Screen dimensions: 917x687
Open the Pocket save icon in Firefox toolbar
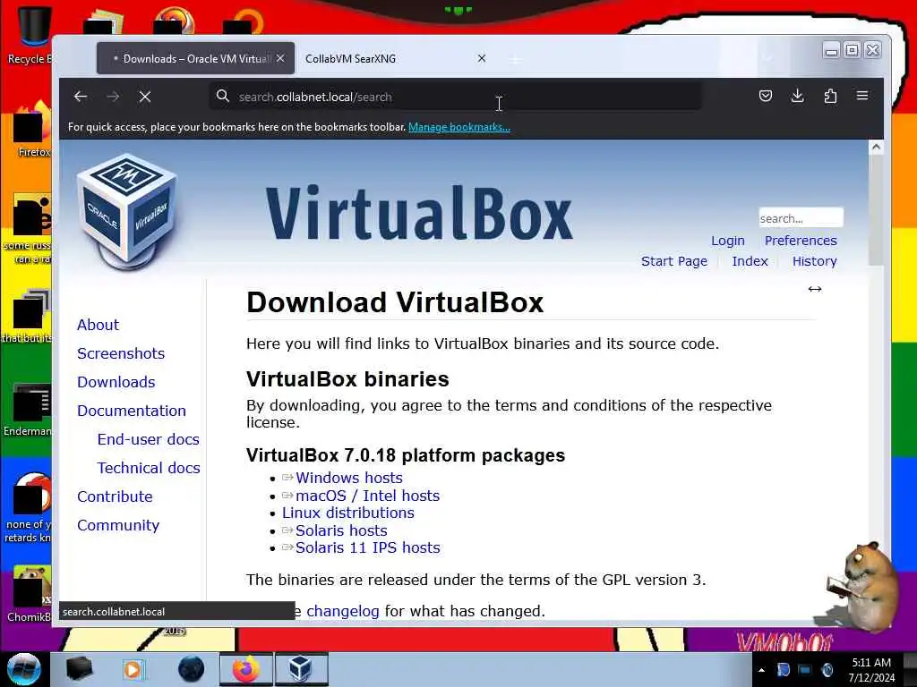pos(765,96)
